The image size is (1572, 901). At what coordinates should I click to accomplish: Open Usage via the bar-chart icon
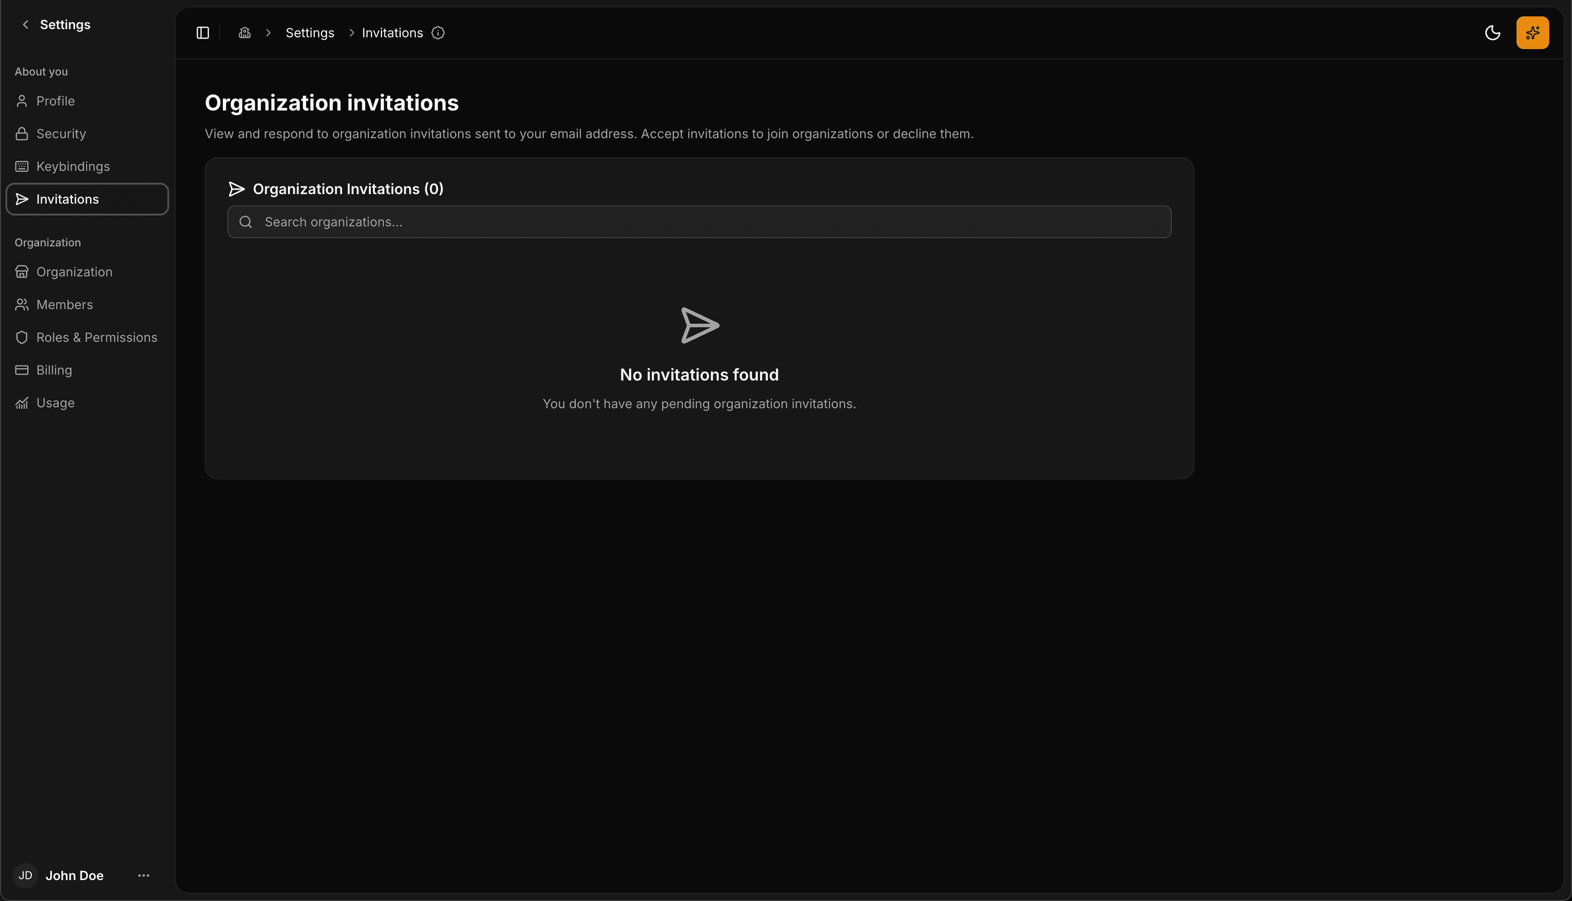tap(22, 402)
